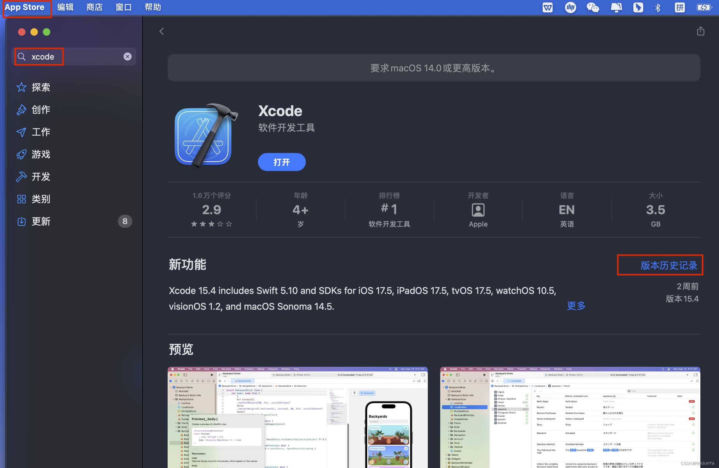This screenshot has width=719, height=468.
Task: Click the 软件开发工具 subtitle under Xcode
Action: (x=287, y=128)
